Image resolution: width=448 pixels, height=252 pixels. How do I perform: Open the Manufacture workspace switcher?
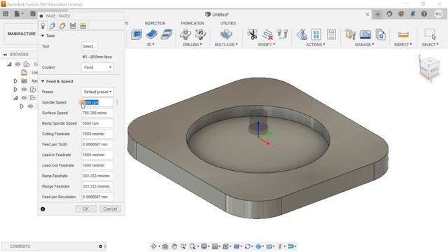[x=22, y=34]
